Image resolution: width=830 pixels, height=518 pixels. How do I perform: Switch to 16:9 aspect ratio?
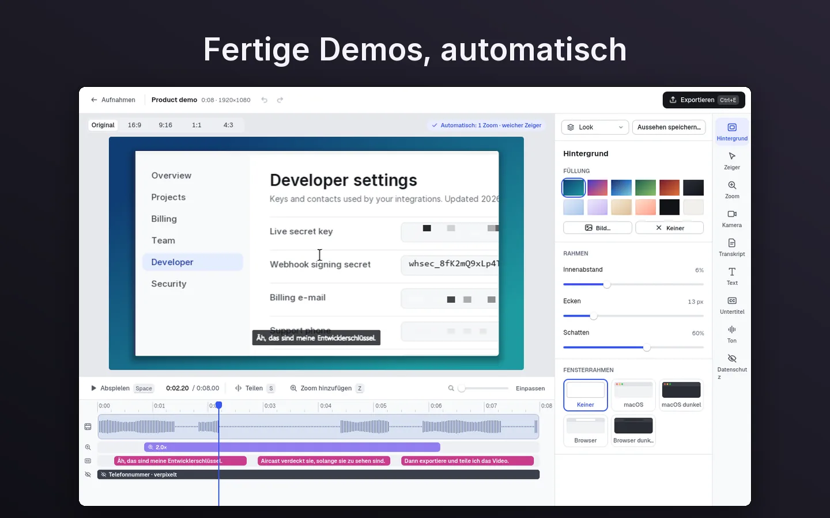pyautogui.click(x=135, y=125)
